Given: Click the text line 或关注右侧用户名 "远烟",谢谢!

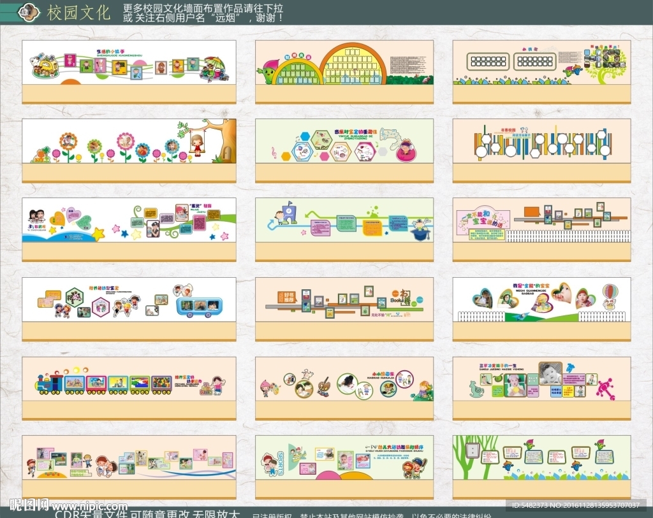Looking at the screenshot, I should coord(203,17).
